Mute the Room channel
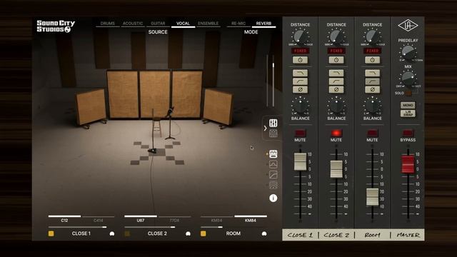457x257 pixels. click(x=372, y=133)
